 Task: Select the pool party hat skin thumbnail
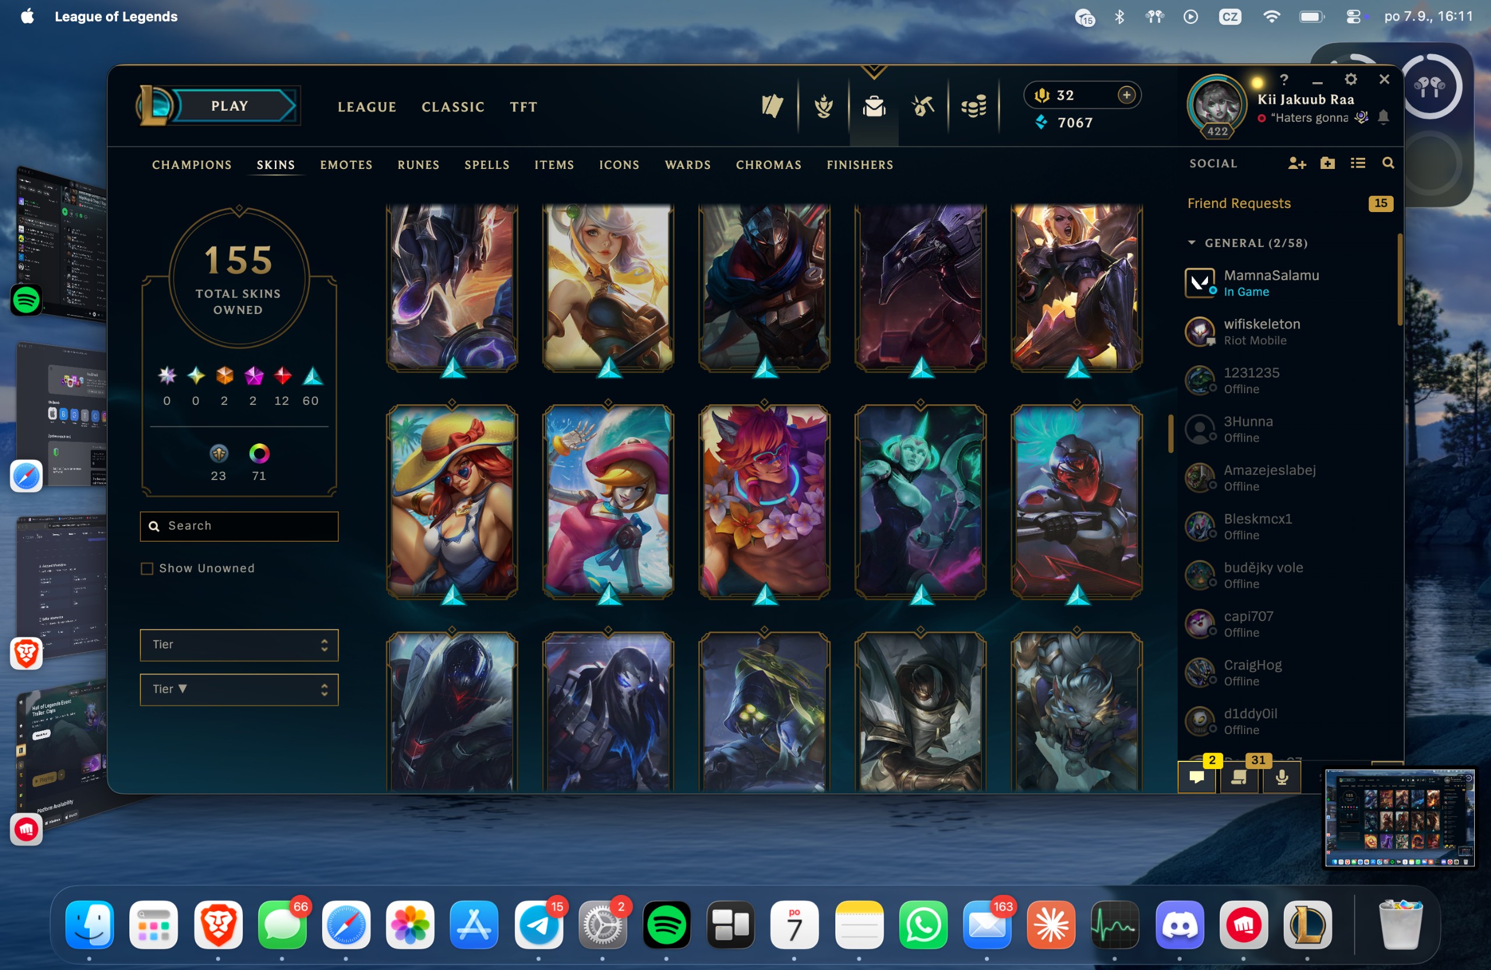[x=452, y=501]
